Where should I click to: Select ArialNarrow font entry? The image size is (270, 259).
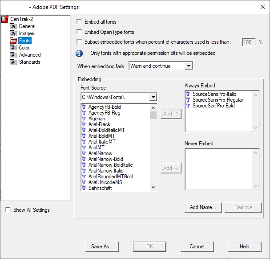(x=100, y=153)
